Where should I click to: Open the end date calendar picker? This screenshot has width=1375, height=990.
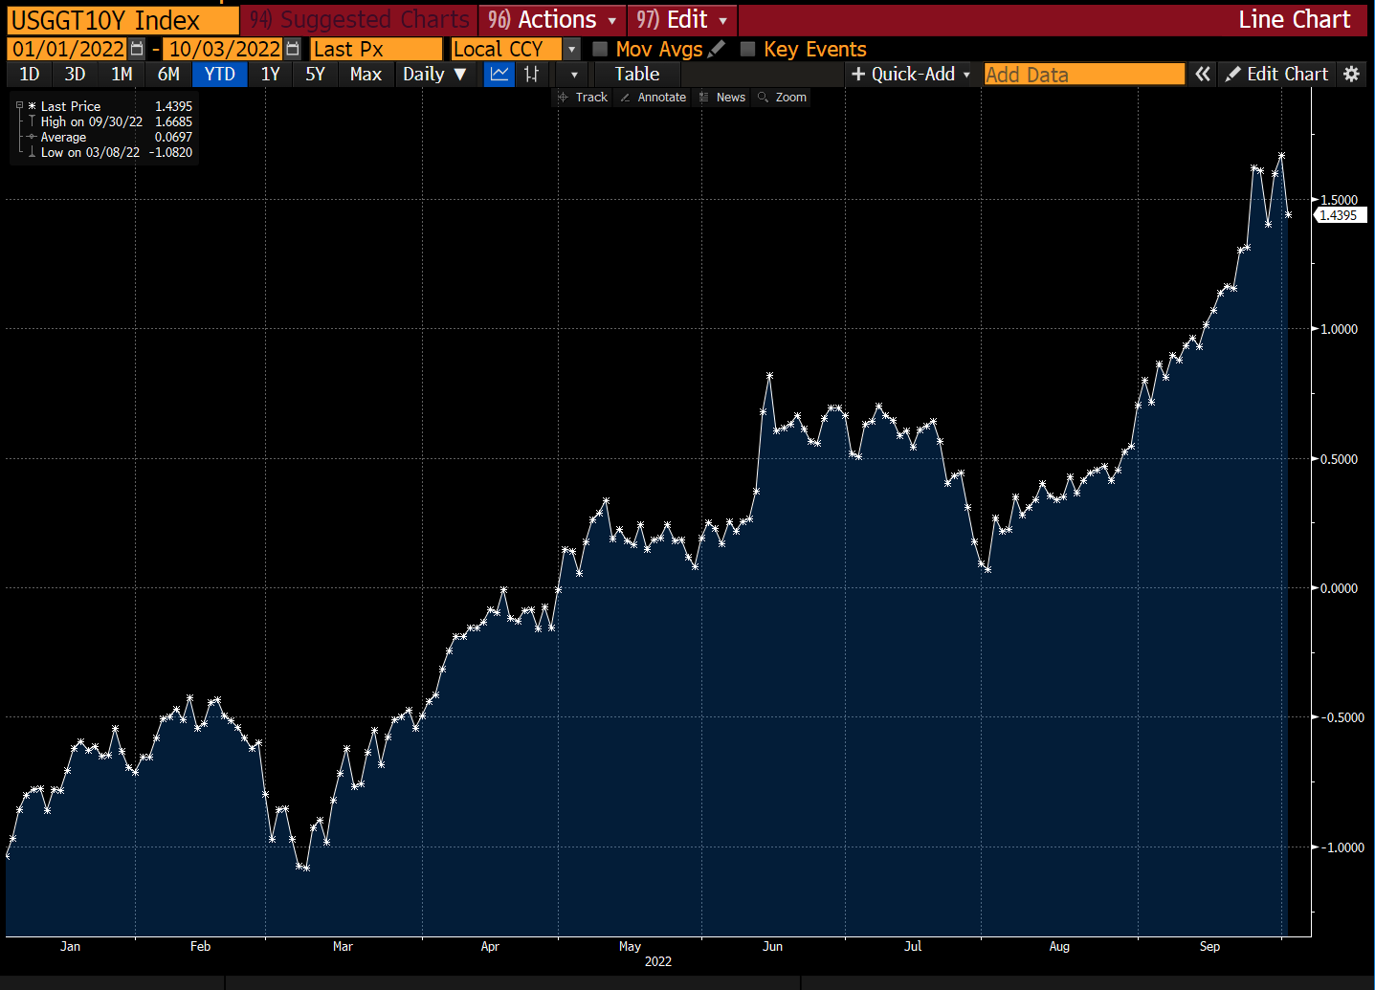pos(293,49)
